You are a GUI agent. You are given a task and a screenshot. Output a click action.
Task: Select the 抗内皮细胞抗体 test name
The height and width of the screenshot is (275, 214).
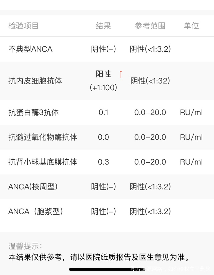(x=35, y=81)
